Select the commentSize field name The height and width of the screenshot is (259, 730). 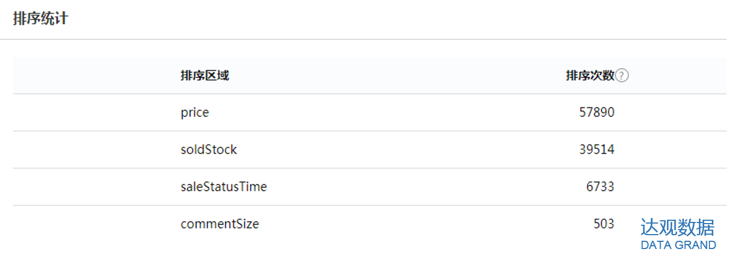[x=220, y=224]
